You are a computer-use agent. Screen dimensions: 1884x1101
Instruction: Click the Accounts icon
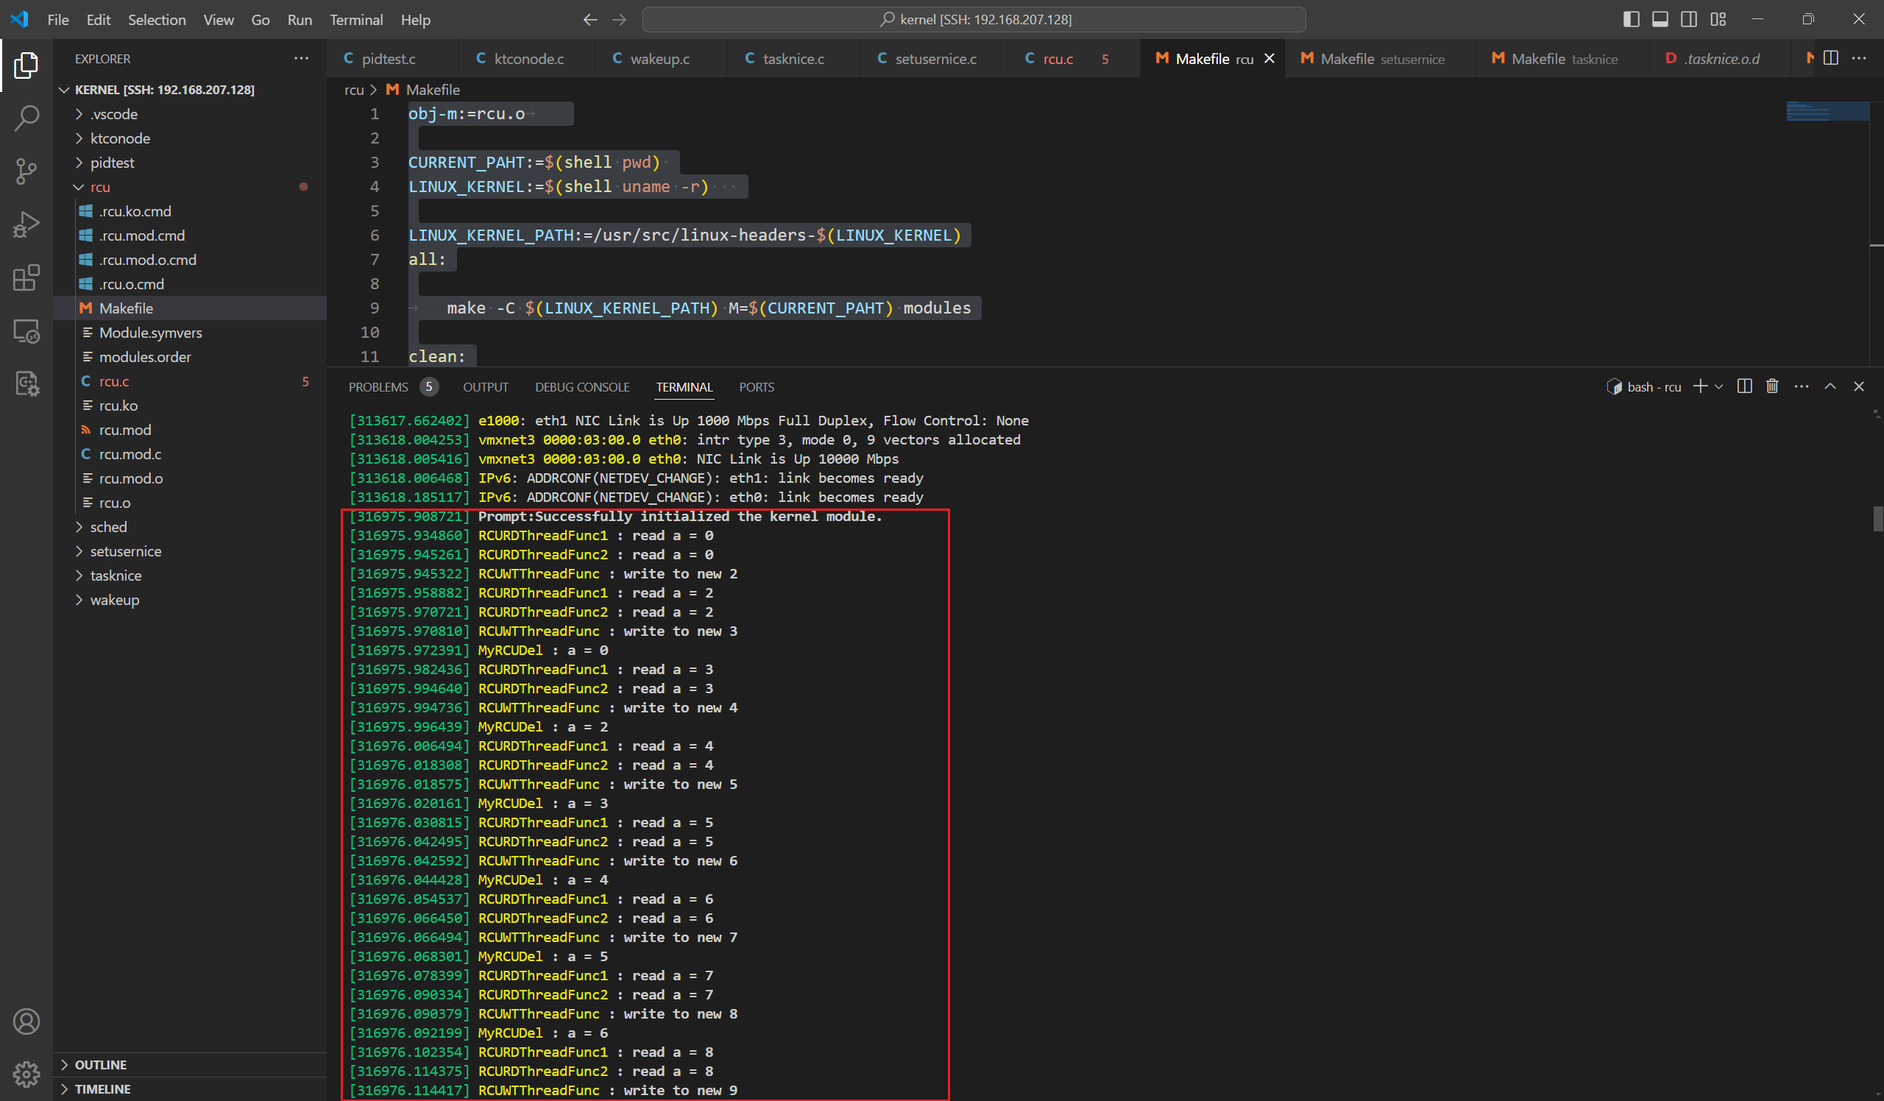(x=26, y=1021)
